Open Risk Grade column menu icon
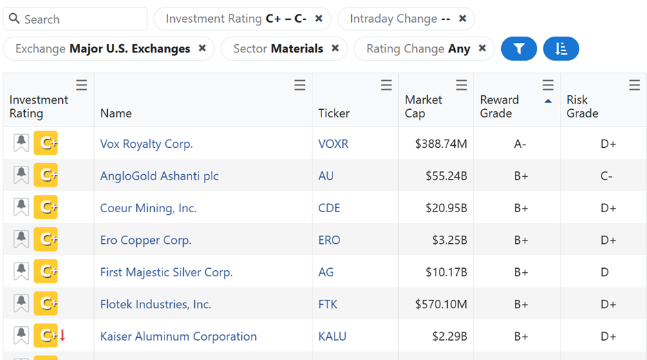This screenshot has height=360, width=647. (x=634, y=85)
